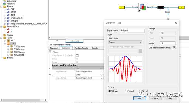189x103 pixels.
Task: Confirm the dialog with OK
Action: pyautogui.click(x=140, y=98)
